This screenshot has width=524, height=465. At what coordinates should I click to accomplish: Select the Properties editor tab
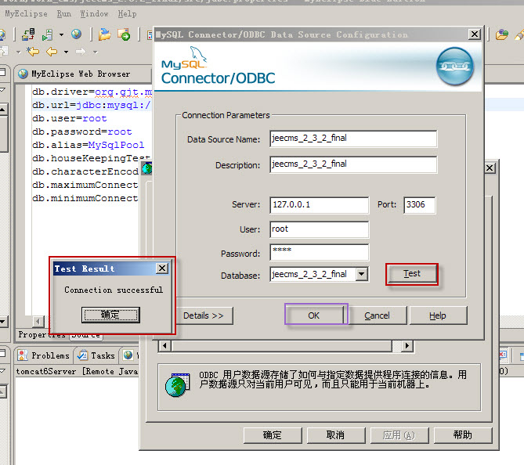point(42,335)
